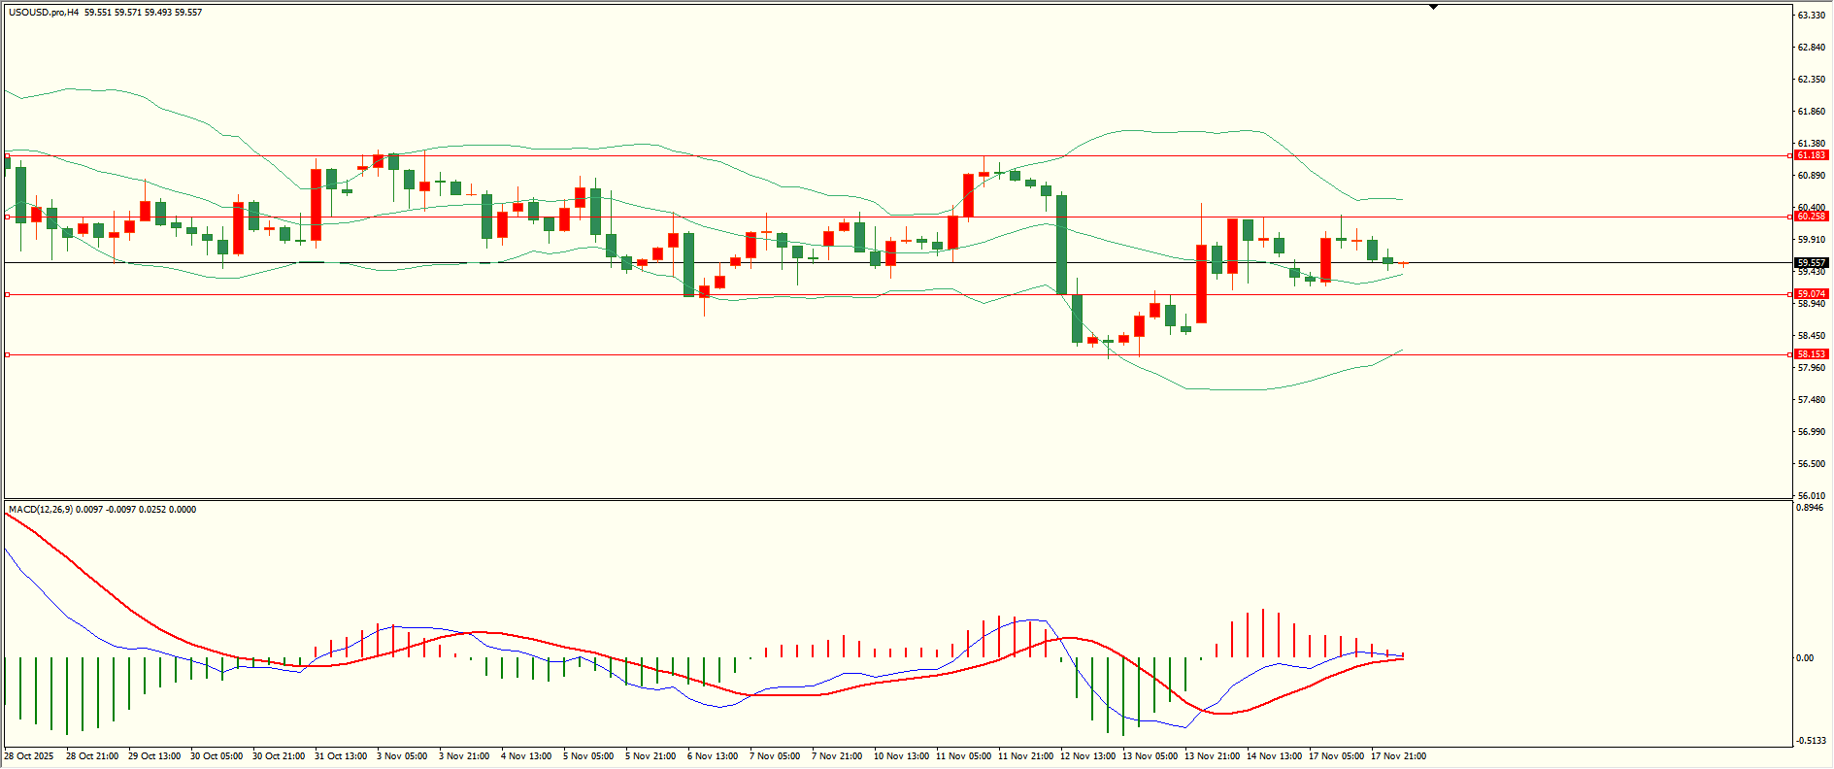This screenshot has height=769, width=1834.
Task: Click the red 59.074 price tag
Action: 1811,294
